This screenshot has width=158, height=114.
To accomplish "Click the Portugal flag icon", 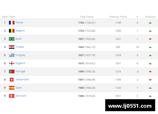I will tap(12, 71).
